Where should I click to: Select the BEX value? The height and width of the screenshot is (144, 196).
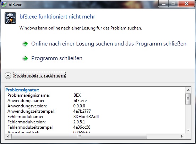[77, 95]
